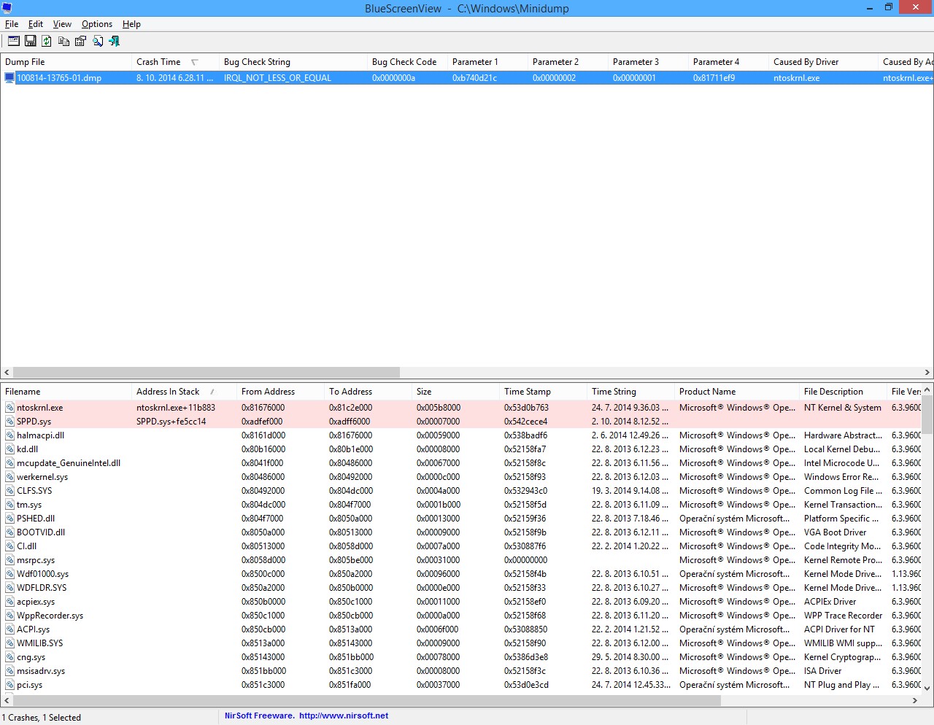
Task: Click the File Description column header
Action: [844, 392]
